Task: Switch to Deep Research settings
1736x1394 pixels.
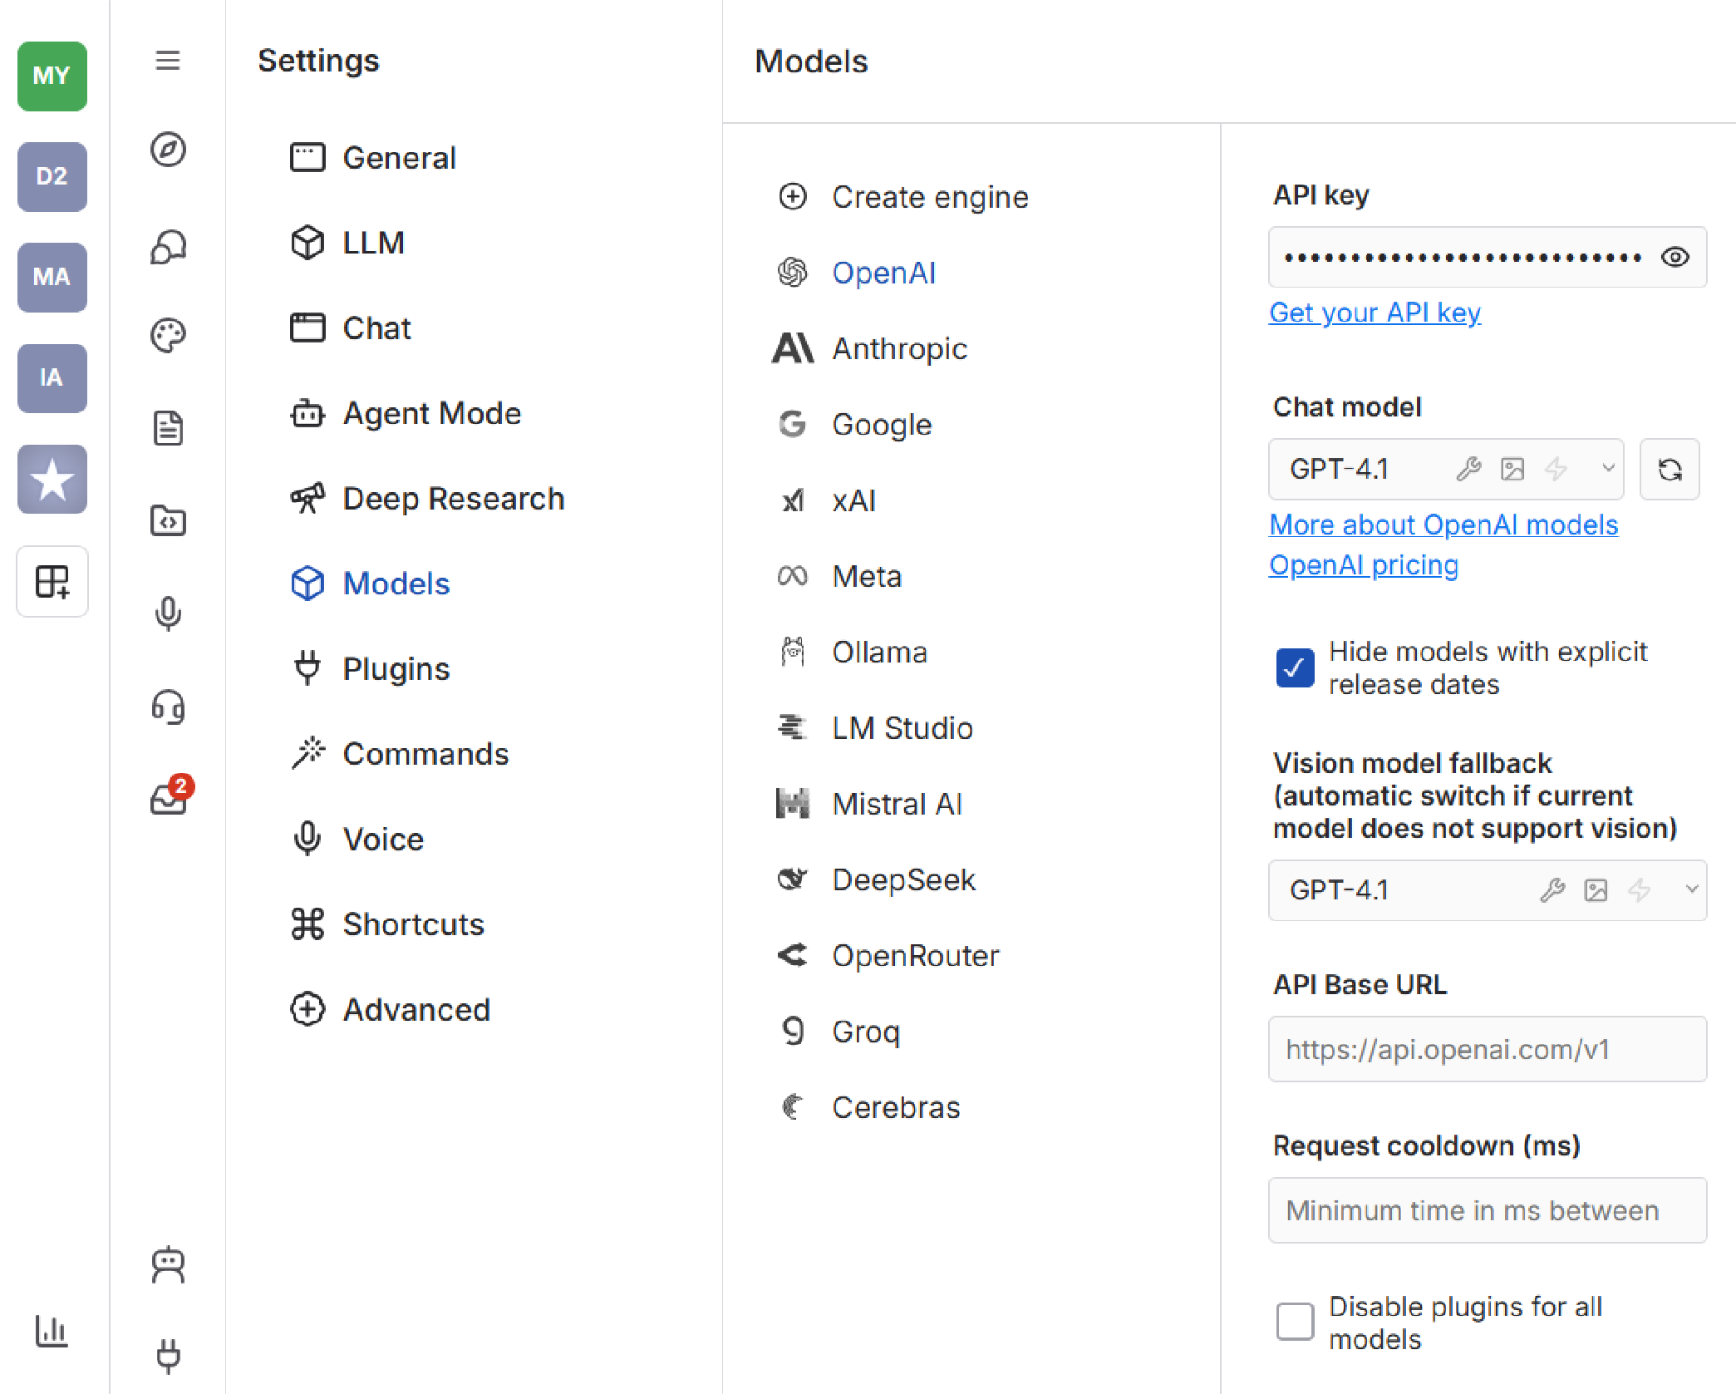Action: pos(453,499)
